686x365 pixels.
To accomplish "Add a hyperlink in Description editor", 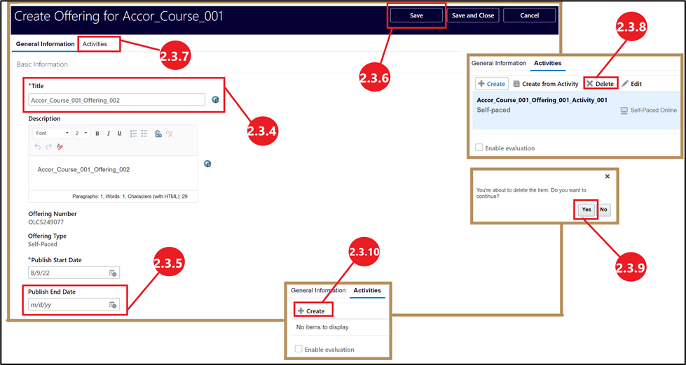I will (x=158, y=134).
